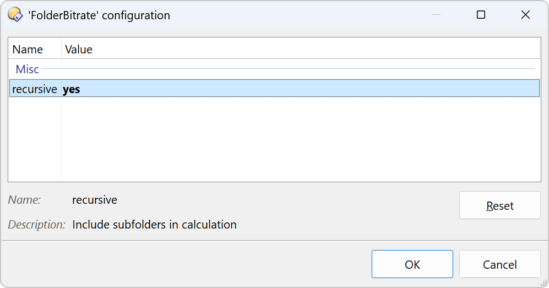The image size is (549, 288).
Task: Click the Name label below the list
Action: (x=25, y=199)
